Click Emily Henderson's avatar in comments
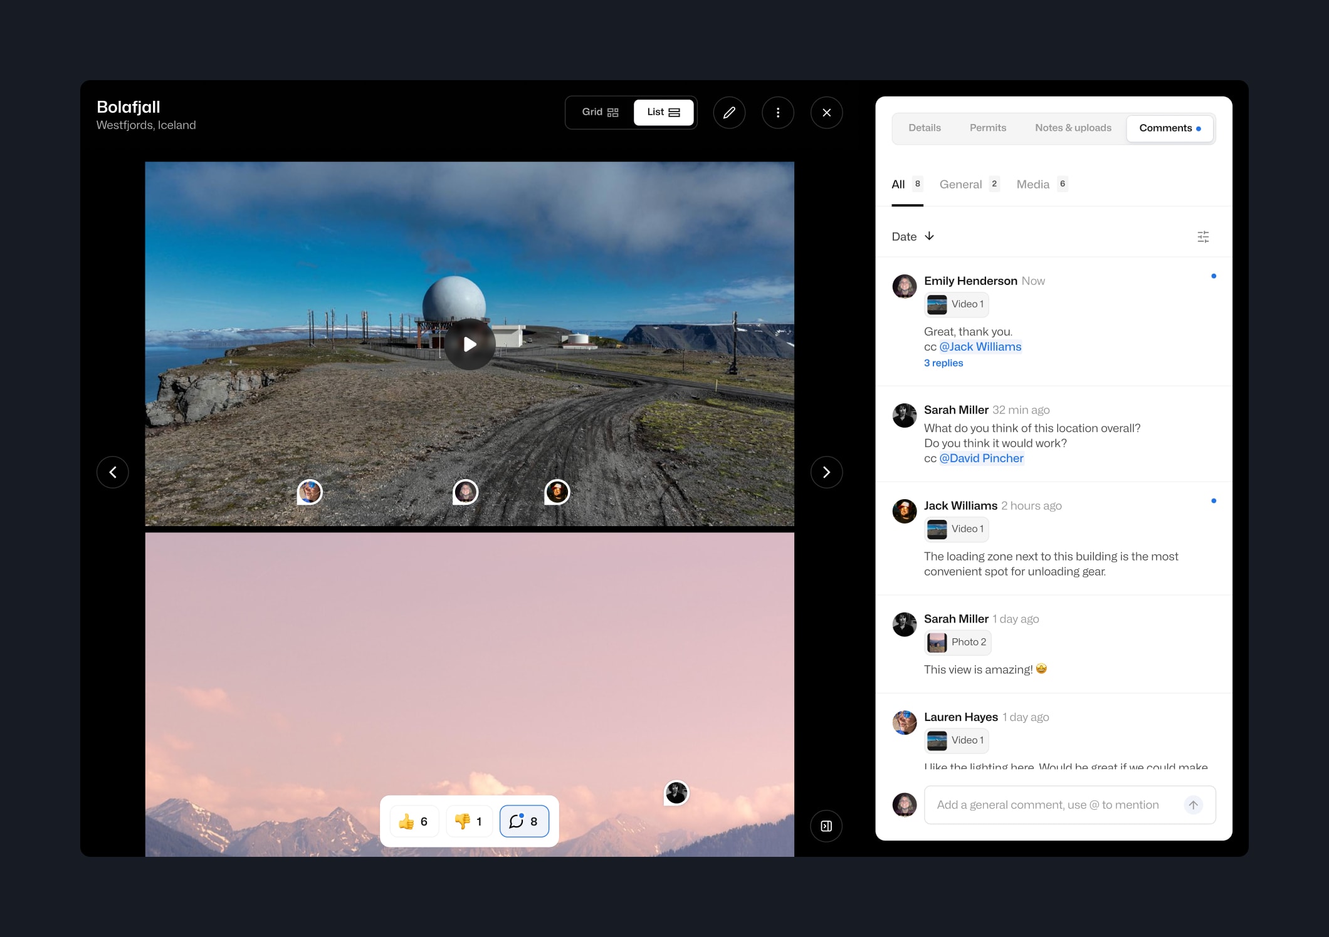This screenshot has width=1329, height=937. coord(905,286)
